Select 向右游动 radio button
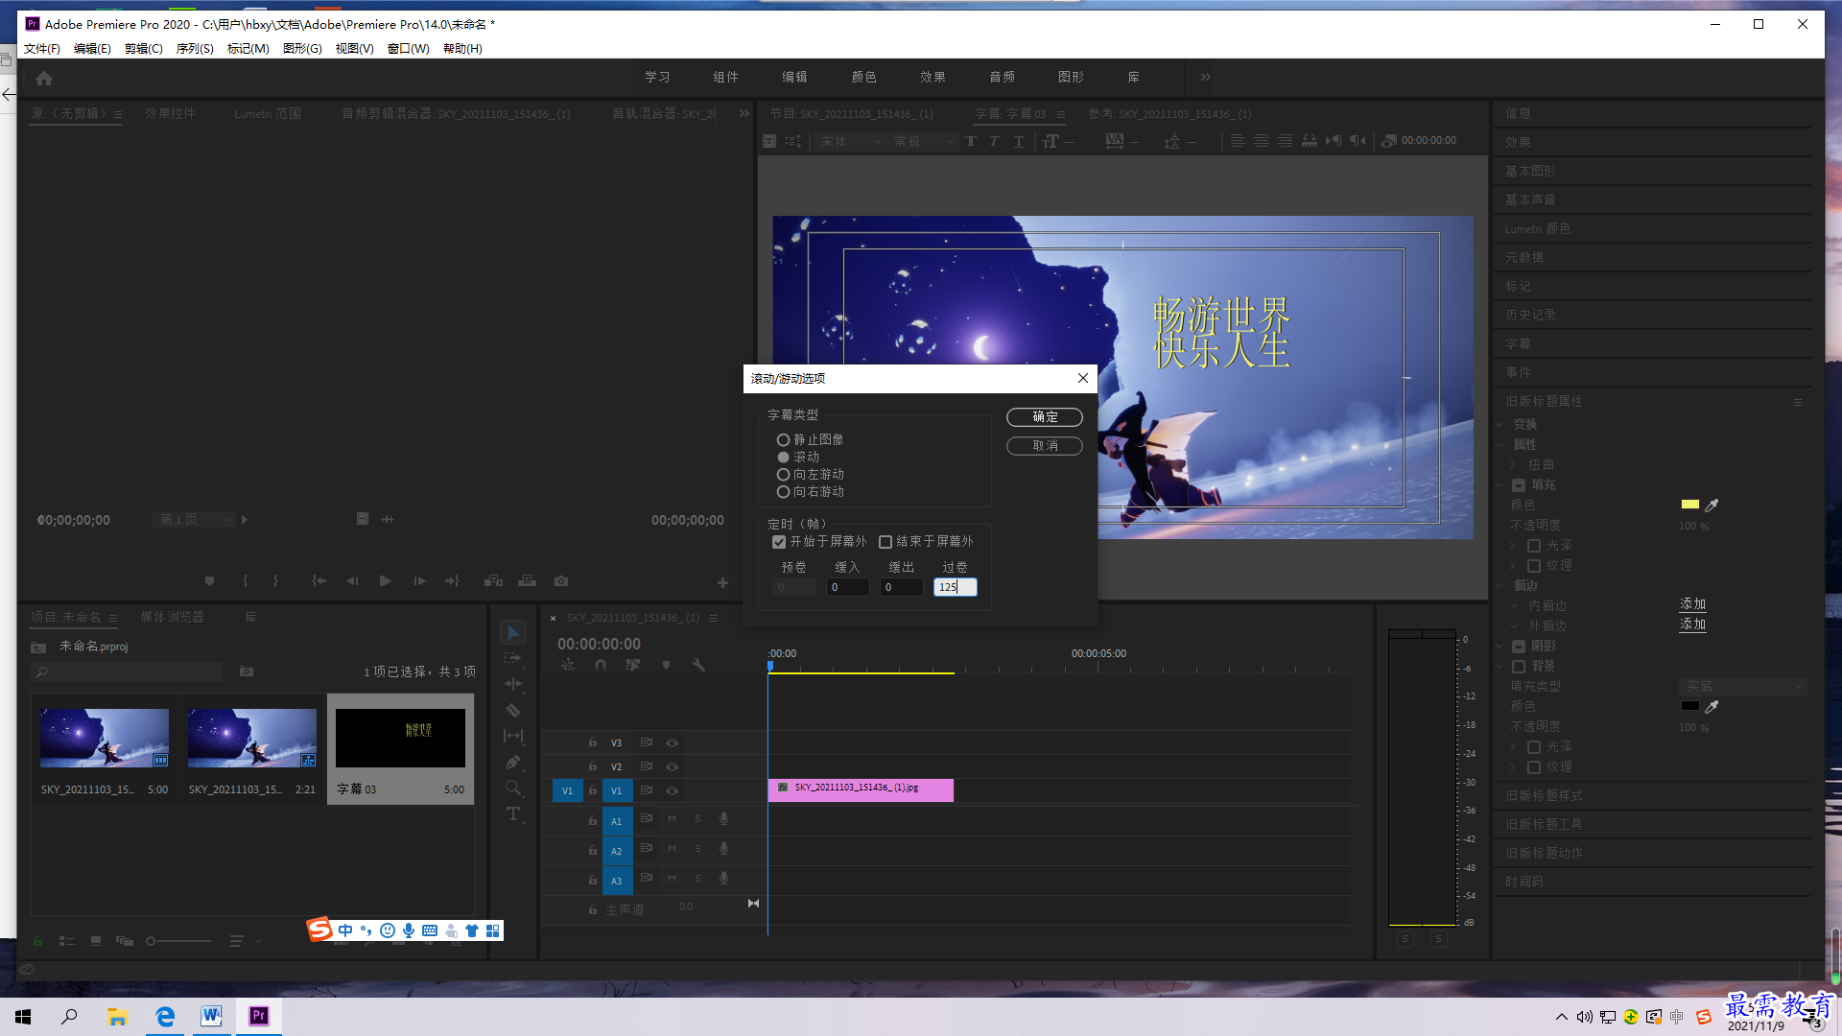This screenshot has width=1842, height=1036. click(x=783, y=492)
